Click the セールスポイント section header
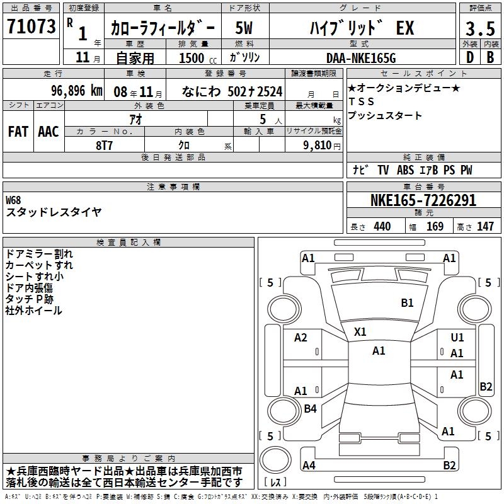This screenshot has width=504, height=504. (x=423, y=74)
